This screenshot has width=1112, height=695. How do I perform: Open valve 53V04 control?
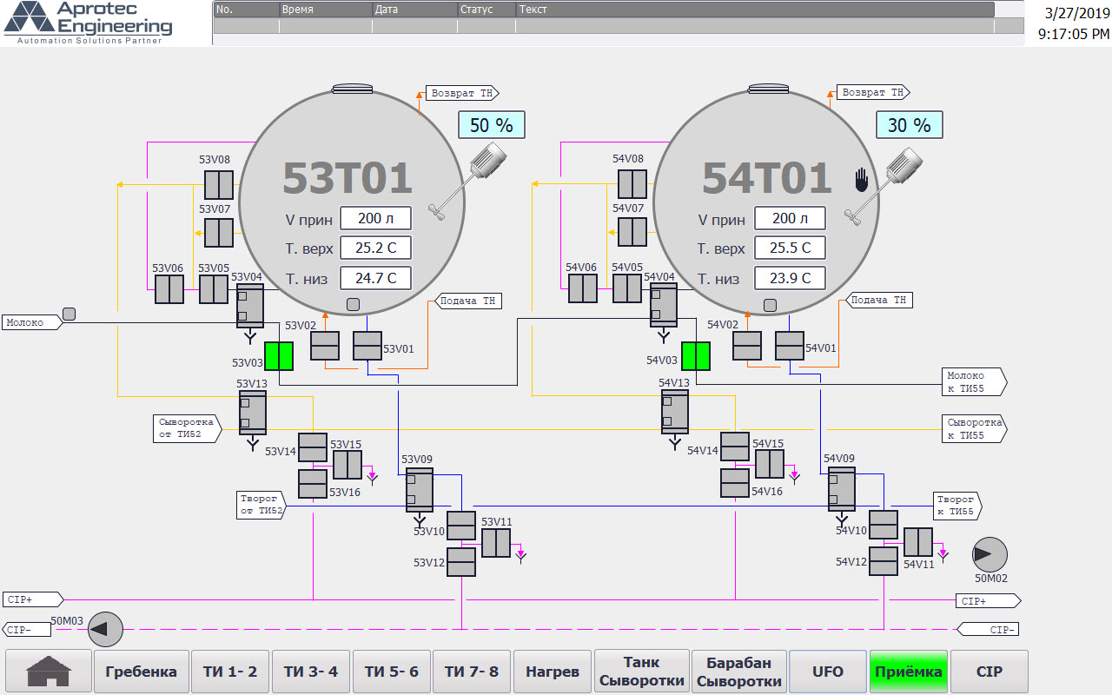tap(250, 306)
